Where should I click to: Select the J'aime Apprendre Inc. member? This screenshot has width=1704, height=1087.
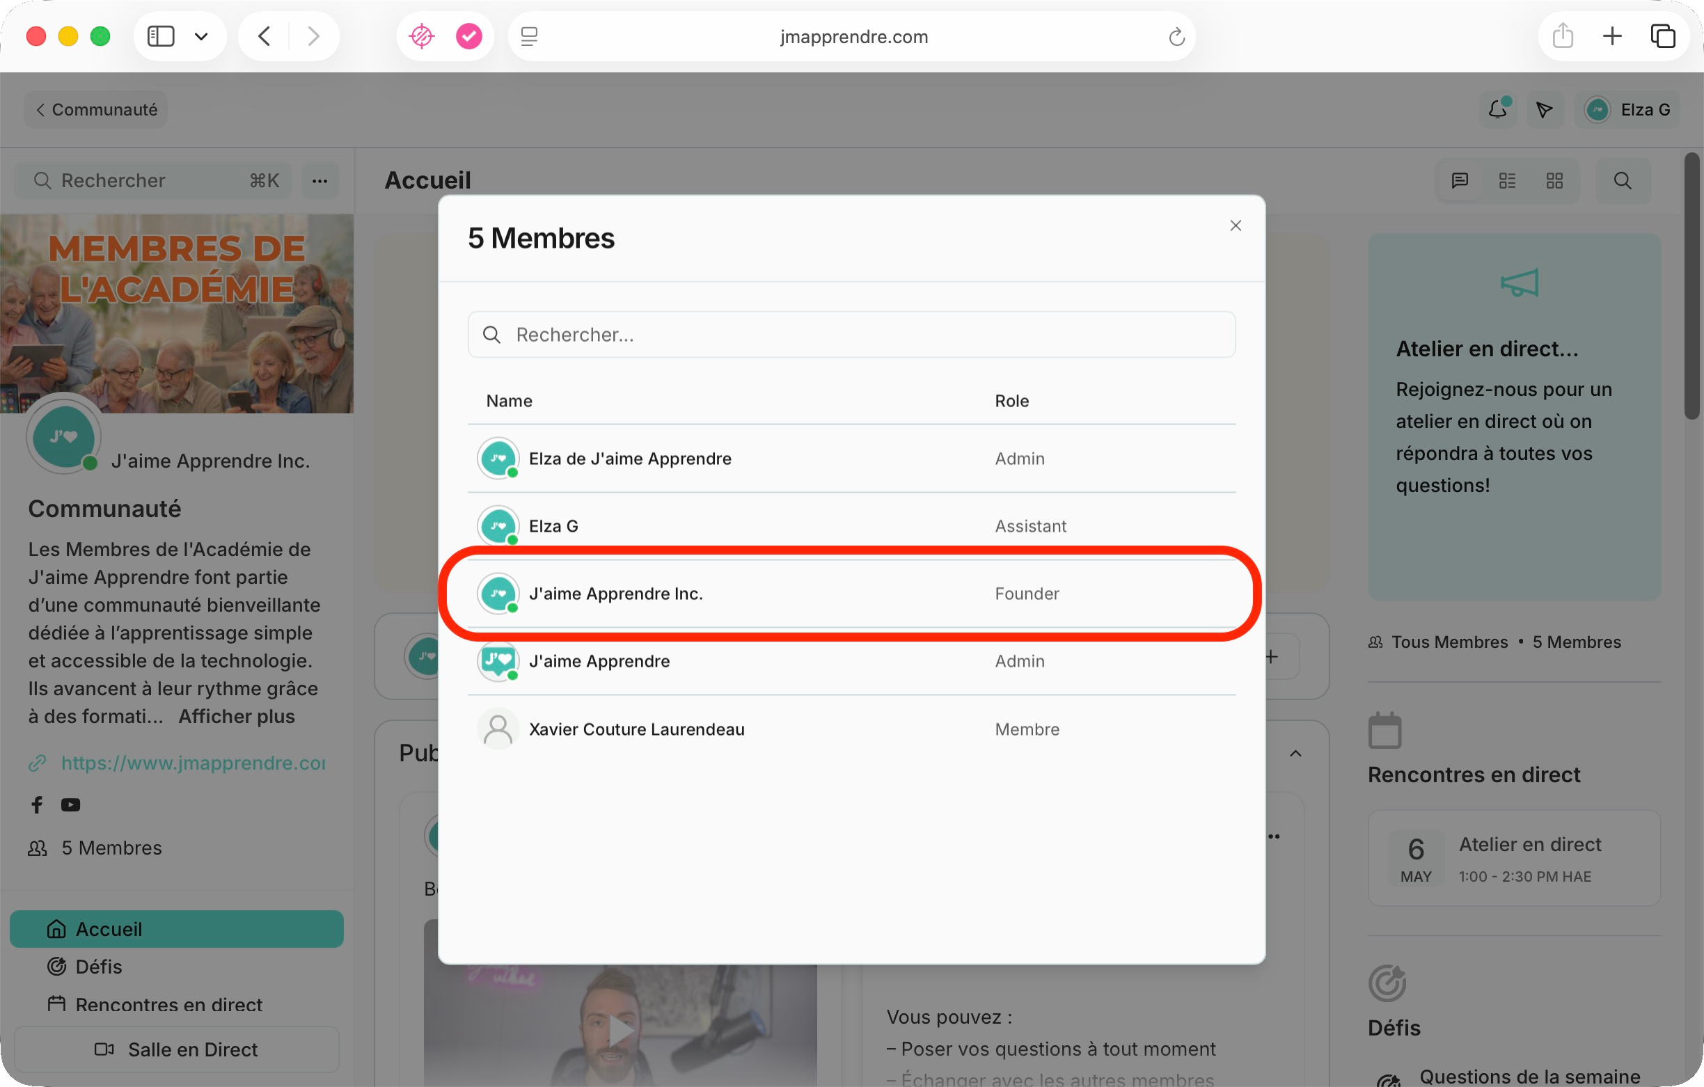(x=851, y=594)
